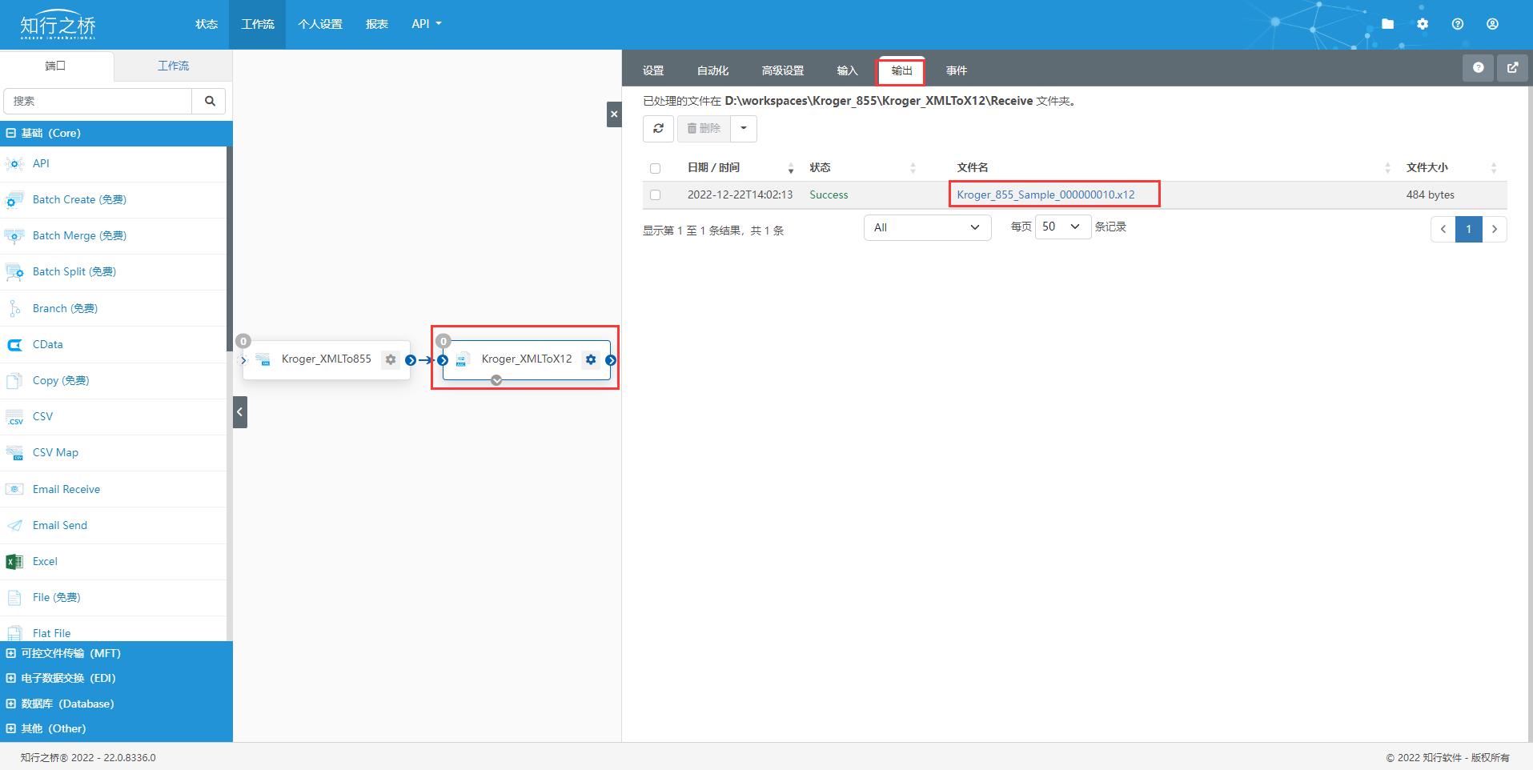Viewport: 1533px width, 770px height.
Task: Click the search magnifier icon
Action: point(210,101)
